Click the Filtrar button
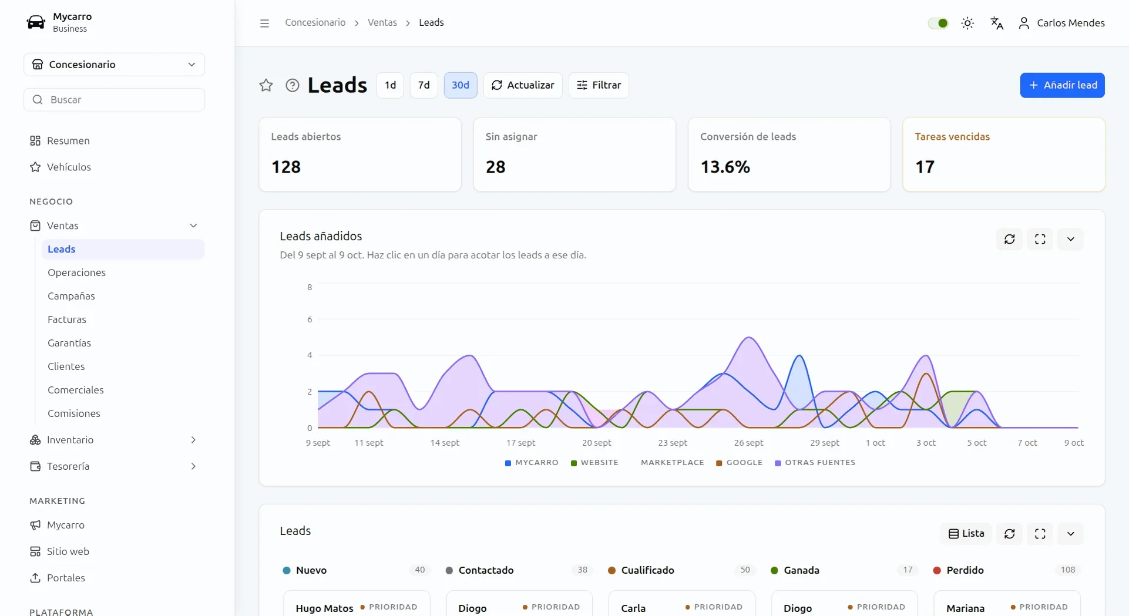This screenshot has height=616, width=1129. [599, 85]
